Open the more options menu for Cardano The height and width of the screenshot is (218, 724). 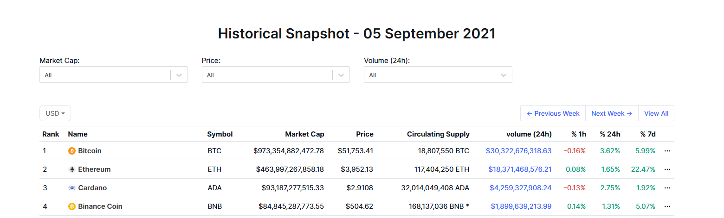click(x=667, y=188)
